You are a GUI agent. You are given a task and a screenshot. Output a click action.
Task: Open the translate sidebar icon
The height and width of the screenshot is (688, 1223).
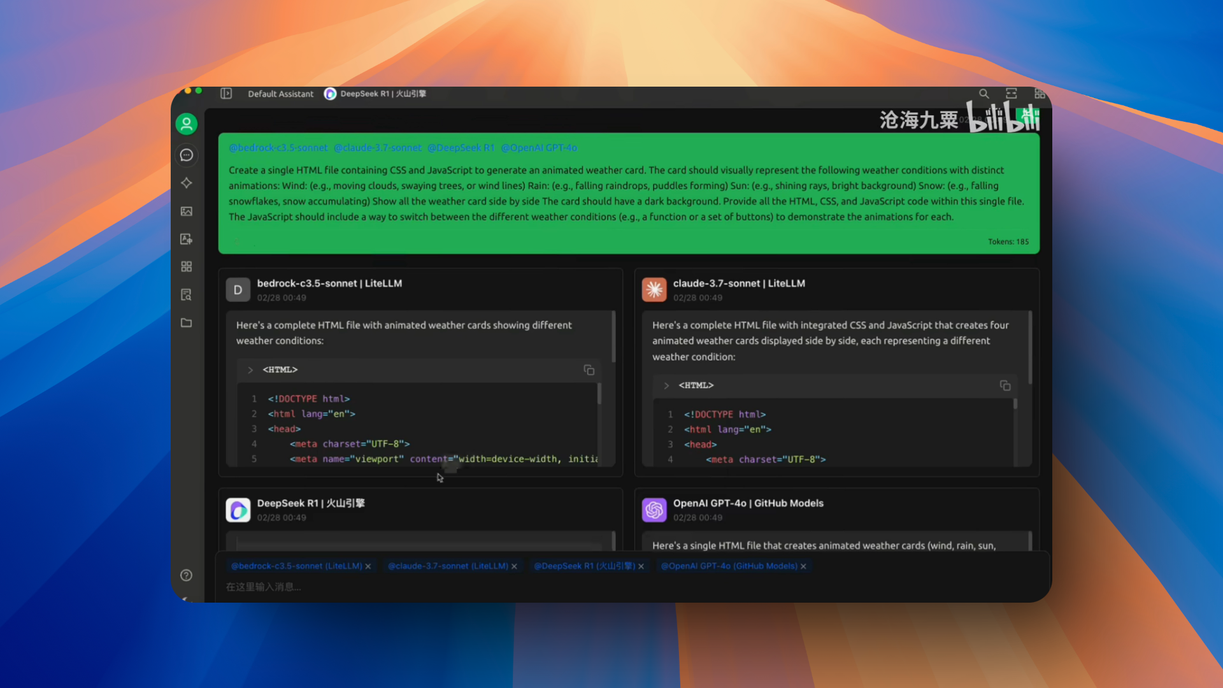(x=187, y=239)
